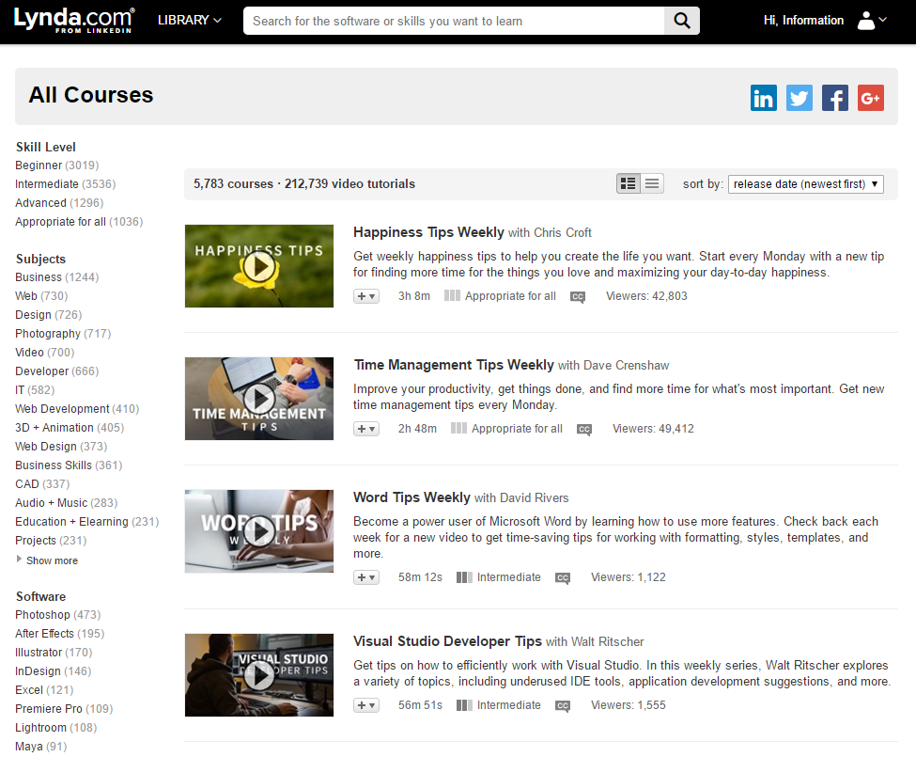Open add-to-playlist dropdown for Happiness Tips Weekly
This screenshot has width=916, height=757.
366,296
